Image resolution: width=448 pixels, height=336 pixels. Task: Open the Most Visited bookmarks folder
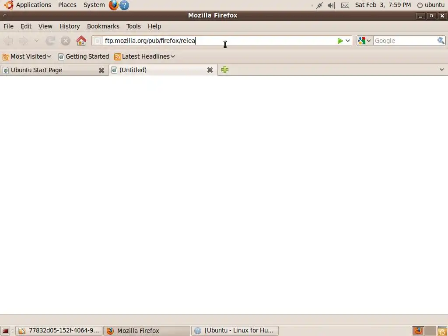tap(27, 56)
